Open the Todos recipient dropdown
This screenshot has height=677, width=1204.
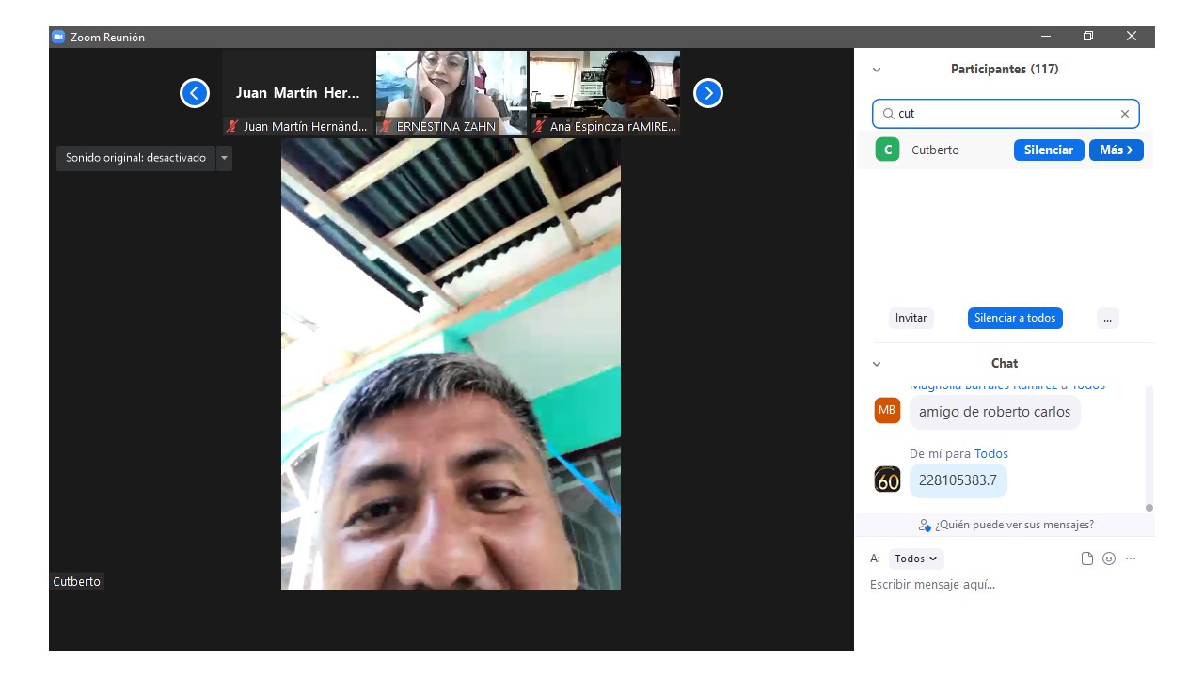coord(915,559)
